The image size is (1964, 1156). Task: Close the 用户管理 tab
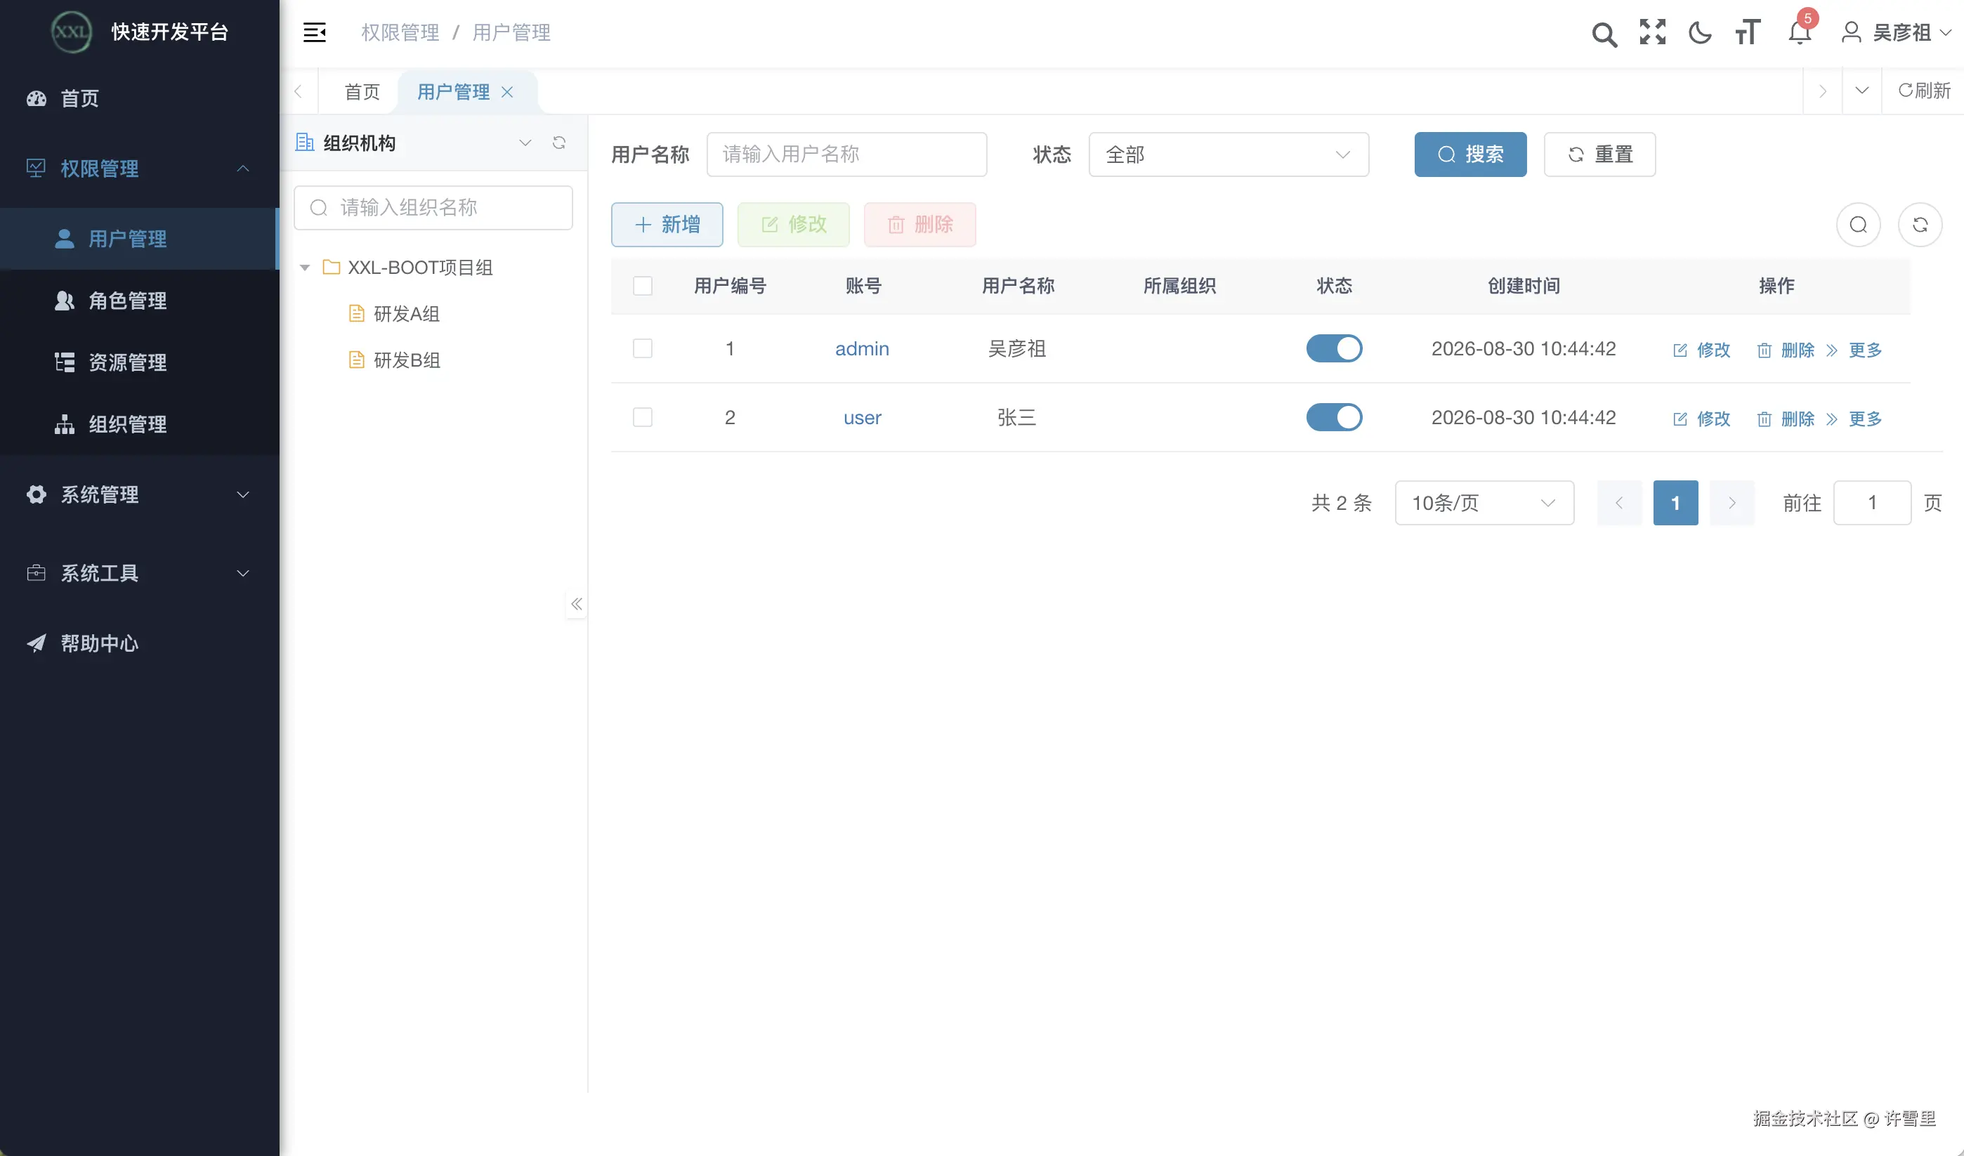pyautogui.click(x=507, y=92)
